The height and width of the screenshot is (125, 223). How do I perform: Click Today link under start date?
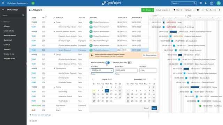coord(93,74)
